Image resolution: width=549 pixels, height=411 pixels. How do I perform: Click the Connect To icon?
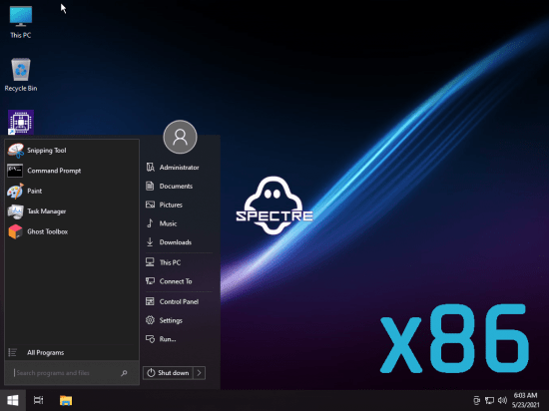coord(150,281)
